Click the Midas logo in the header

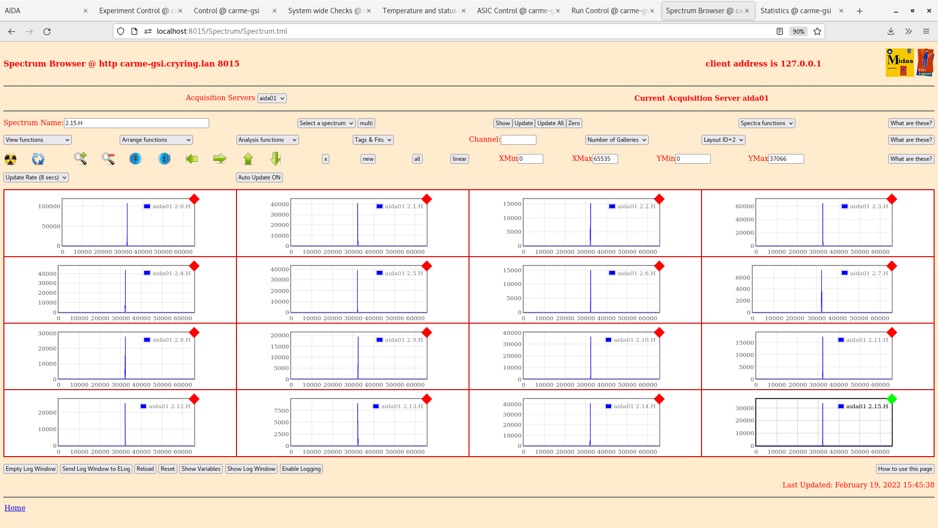click(x=899, y=63)
